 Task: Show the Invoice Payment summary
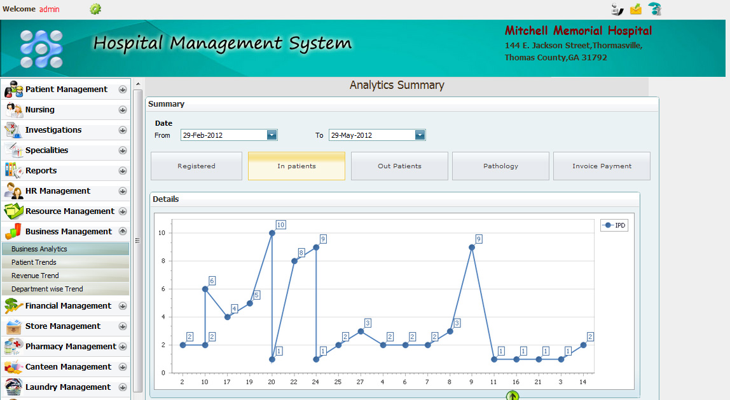(602, 166)
